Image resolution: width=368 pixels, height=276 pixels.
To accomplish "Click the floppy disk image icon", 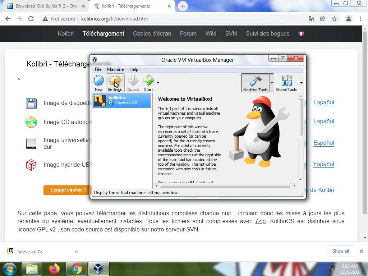I will [x=31, y=103].
